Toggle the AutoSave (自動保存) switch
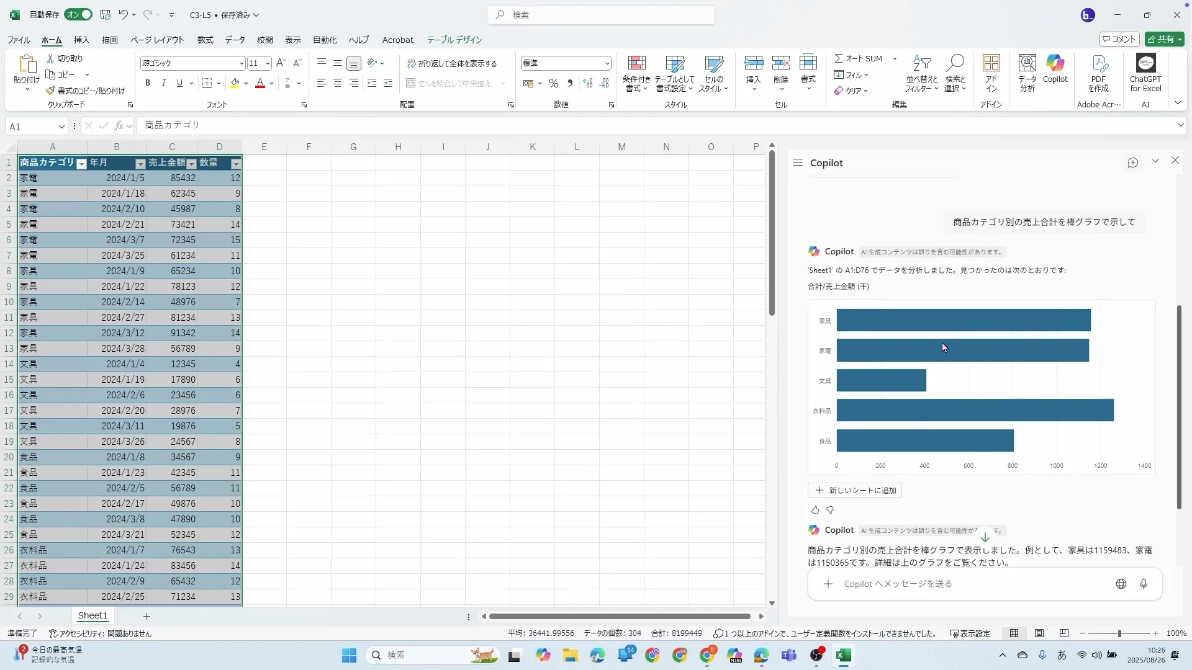This screenshot has height=670, width=1192. point(78,14)
